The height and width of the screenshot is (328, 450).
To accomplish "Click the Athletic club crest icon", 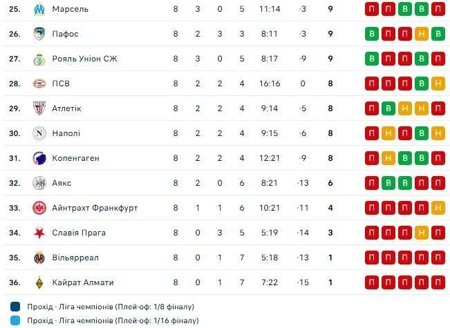I will [x=39, y=108].
